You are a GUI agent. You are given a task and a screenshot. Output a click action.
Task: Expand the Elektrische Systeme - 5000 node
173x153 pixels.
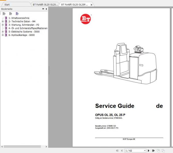pos(3,32)
